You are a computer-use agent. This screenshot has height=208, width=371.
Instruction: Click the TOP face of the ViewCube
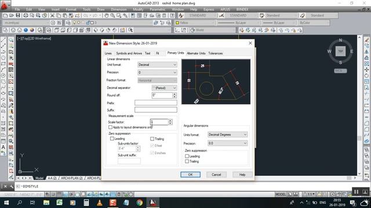340,51
